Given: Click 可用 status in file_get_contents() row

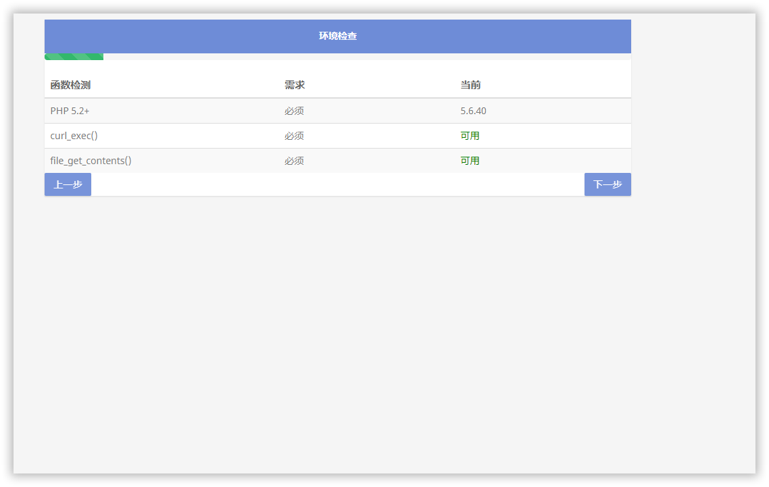Looking at the screenshot, I should pyautogui.click(x=470, y=161).
